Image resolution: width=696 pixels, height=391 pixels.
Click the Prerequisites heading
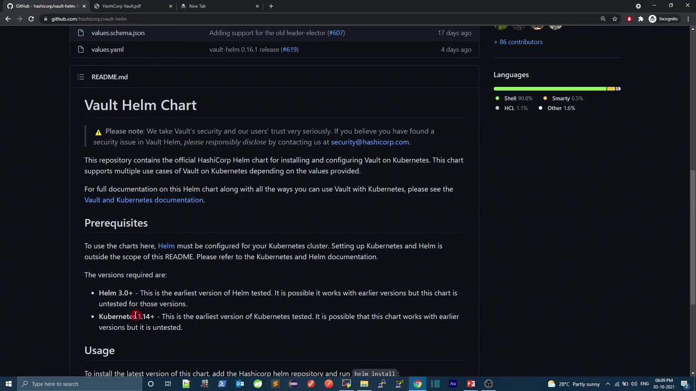pyautogui.click(x=116, y=223)
